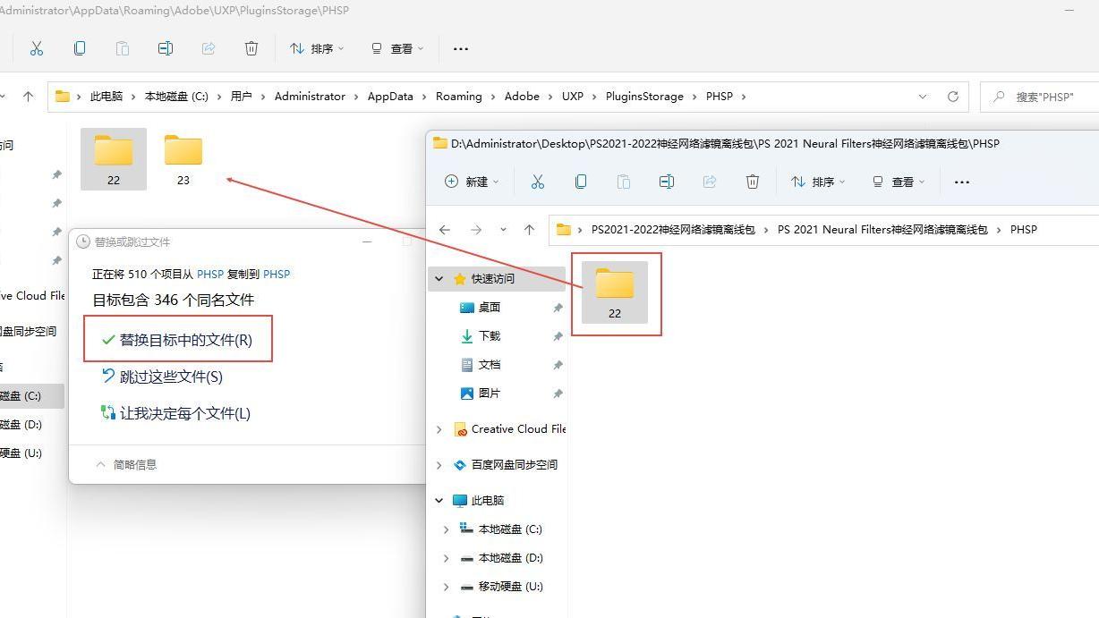1099x618 pixels.
Task: Select folder 23 in the back PHSP window
Action: pyautogui.click(x=183, y=159)
